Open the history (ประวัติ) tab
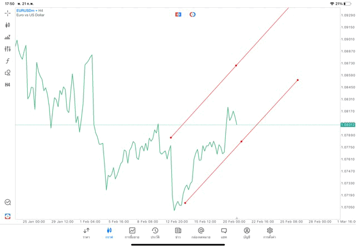This screenshot has width=356, height=248. click(x=155, y=233)
